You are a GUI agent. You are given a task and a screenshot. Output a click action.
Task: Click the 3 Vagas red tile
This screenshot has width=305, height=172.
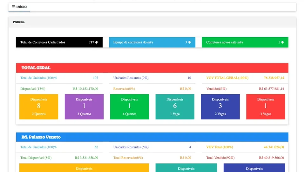click(x=266, y=107)
